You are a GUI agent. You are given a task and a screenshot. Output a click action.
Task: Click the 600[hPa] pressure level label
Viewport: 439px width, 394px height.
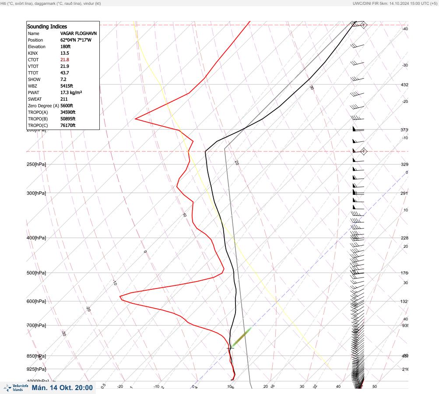(x=36, y=301)
